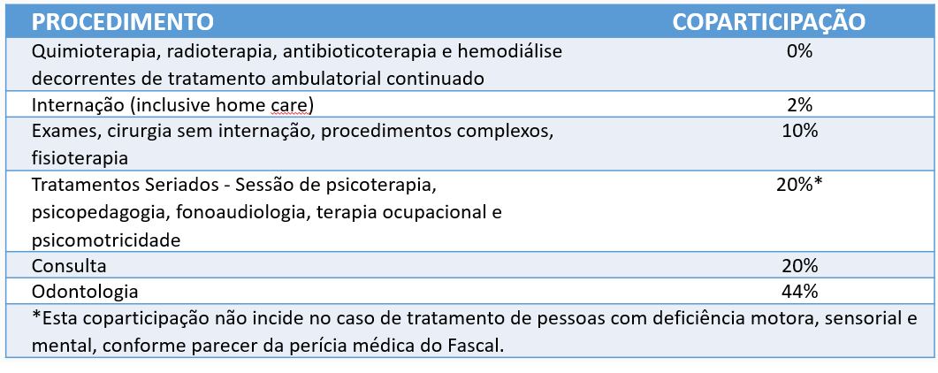Click the footnote starting with *Esta coparticipação

click(475, 331)
